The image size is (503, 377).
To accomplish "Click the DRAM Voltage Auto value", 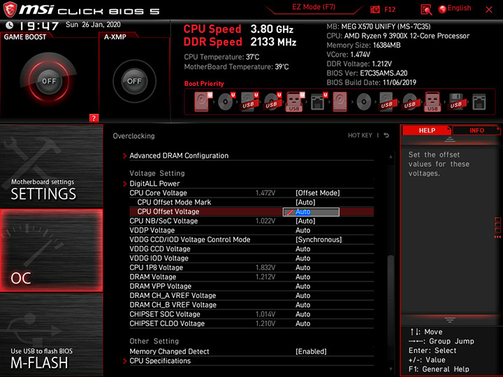I will click(302, 276).
